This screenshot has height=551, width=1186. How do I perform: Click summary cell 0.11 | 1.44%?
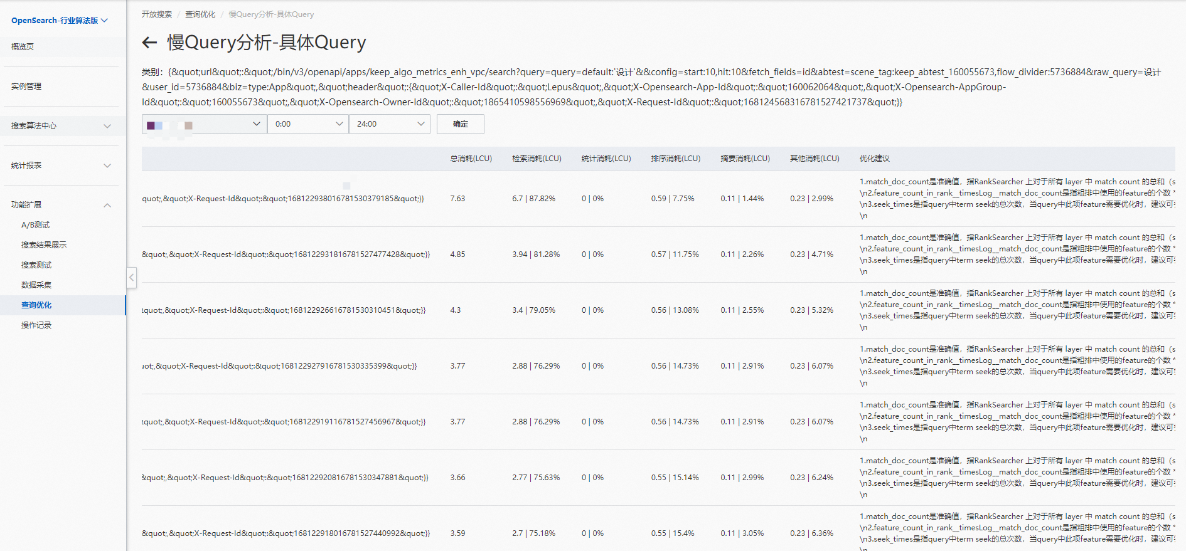click(742, 199)
